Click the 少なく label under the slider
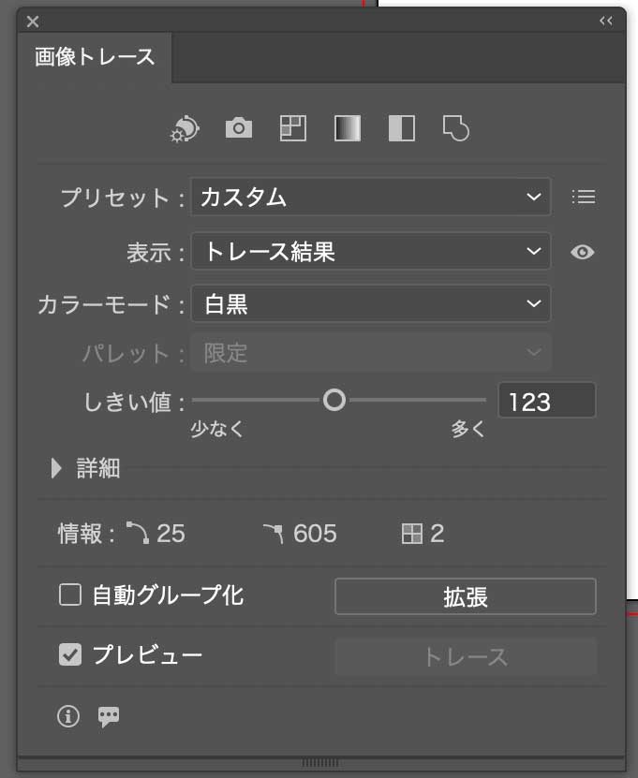This screenshot has height=778, width=638. 217,429
